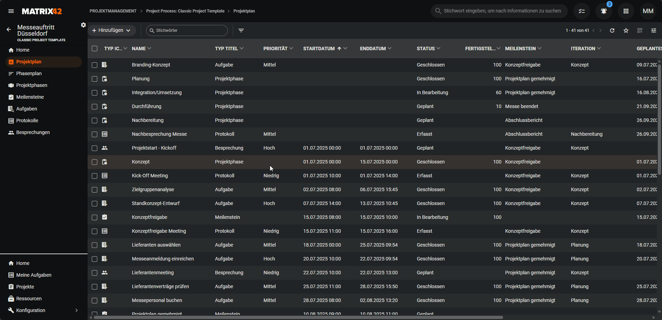Open the notifications bell icon
This screenshot has height=320, width=662.
603,11
